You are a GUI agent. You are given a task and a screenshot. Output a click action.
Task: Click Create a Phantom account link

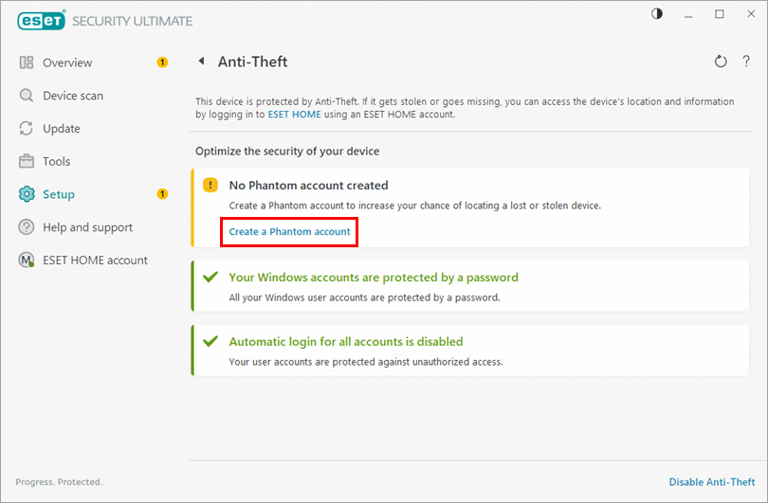pyautogui.click(x=289, y=231)
